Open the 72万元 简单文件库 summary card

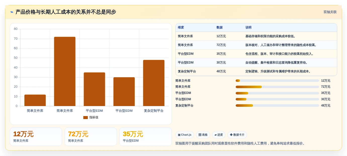pyautogui.click(x=91, y=137)
